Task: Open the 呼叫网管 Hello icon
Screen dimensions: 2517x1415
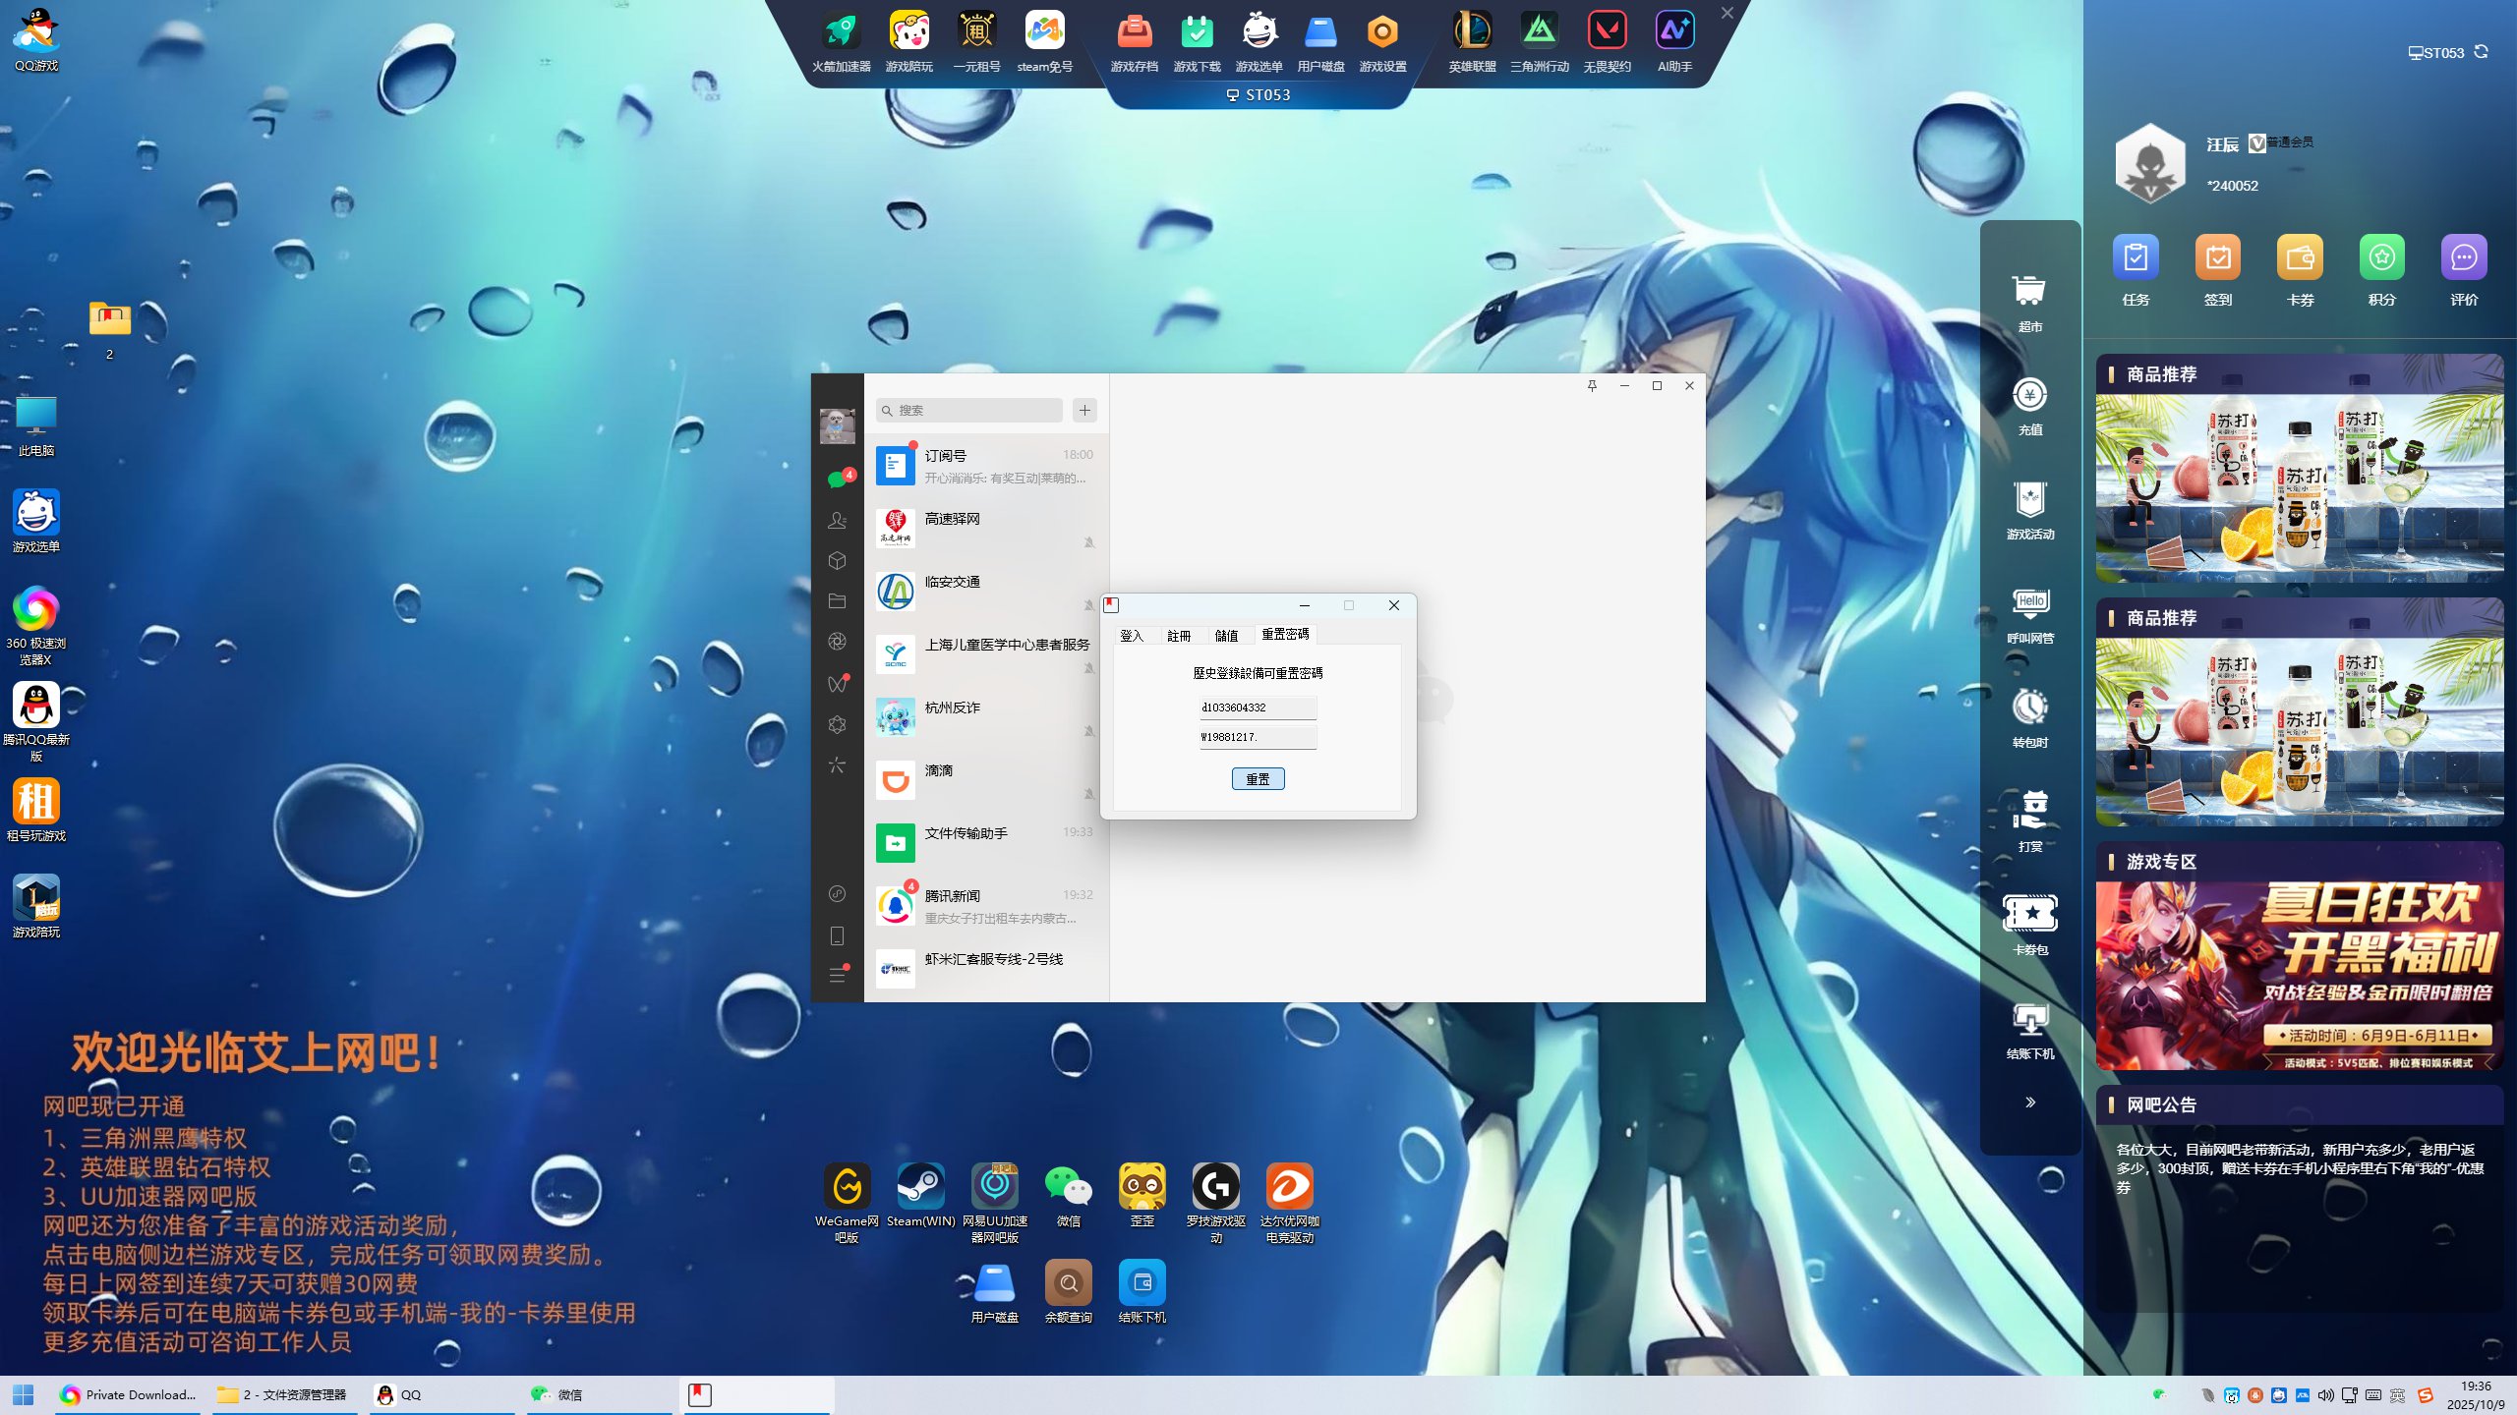Action: pyautogui.click(x=2029, y=602)
